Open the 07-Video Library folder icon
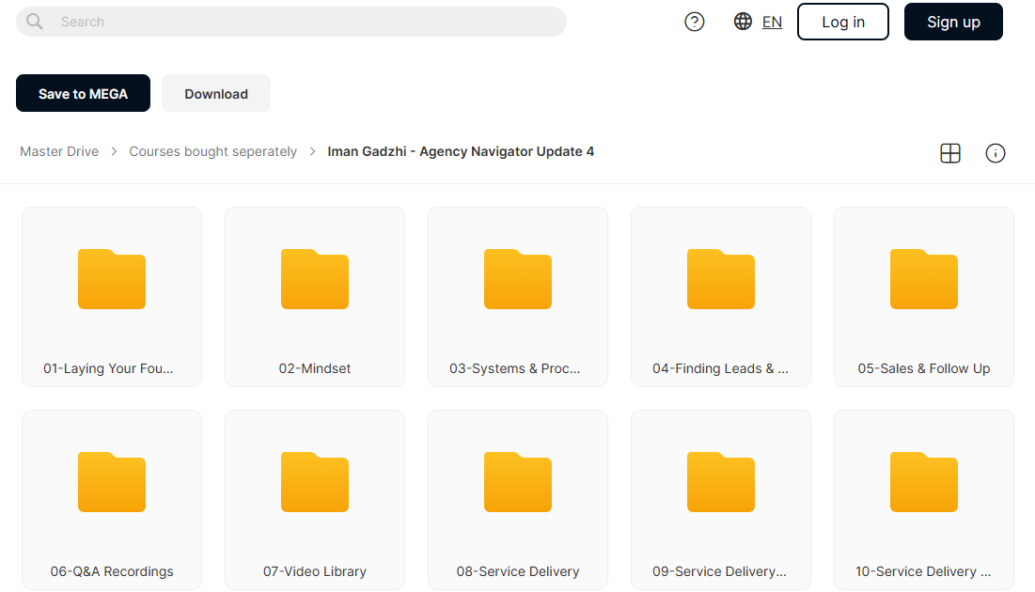 coord(315,482)
